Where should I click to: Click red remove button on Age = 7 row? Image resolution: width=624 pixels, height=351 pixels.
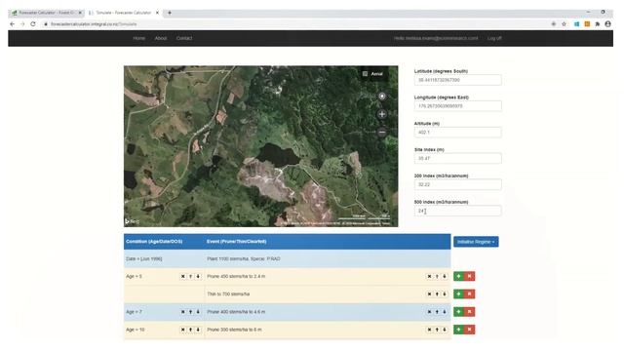click(470, 312)
